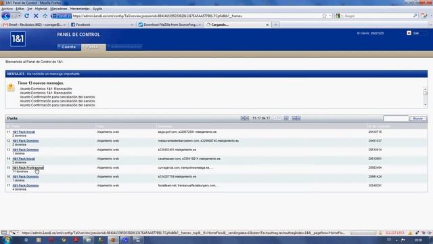This screenshot has width=433, height=244.
Task: Reload the page with the refresh icon
Action: [x=27, y=16]
